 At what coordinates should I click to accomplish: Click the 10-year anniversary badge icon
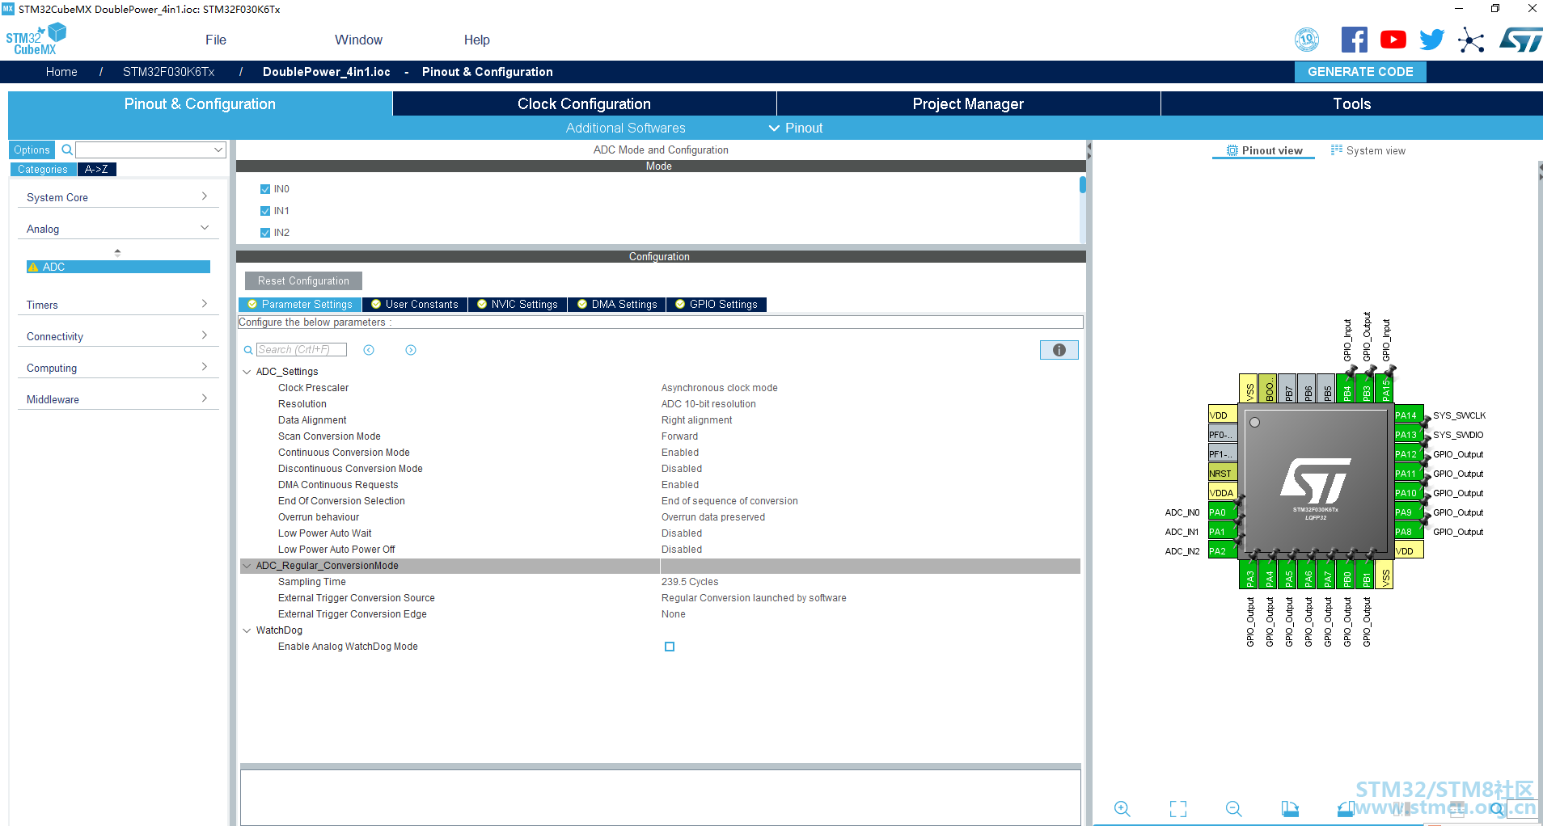[x=1307, y=40]
